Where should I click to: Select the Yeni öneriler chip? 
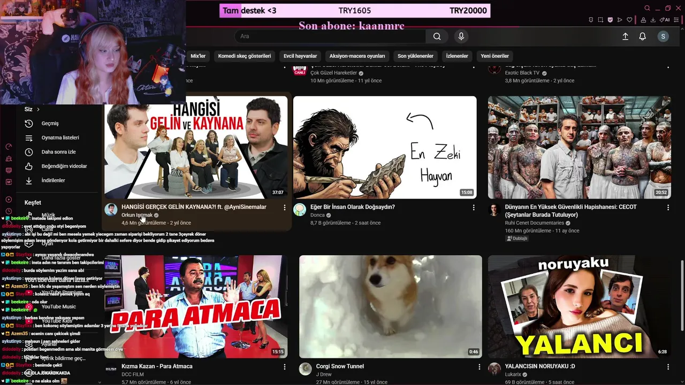pyautogui.click(x=495, y=56)
